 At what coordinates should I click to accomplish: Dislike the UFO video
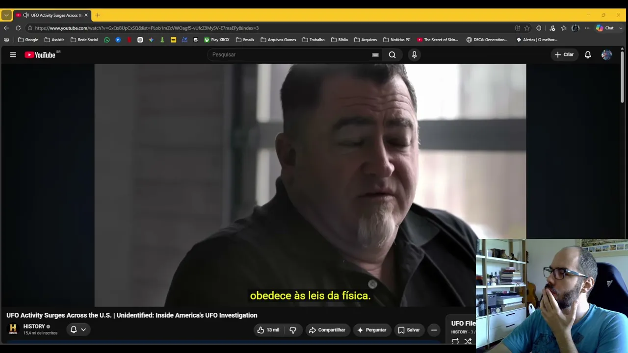[x=293, y=330]
